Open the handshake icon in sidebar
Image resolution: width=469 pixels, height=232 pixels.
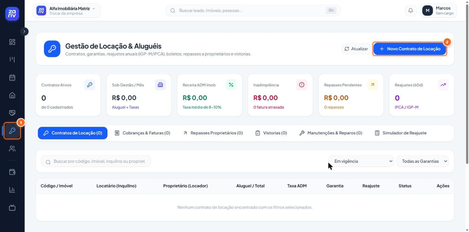coord(12,113)
